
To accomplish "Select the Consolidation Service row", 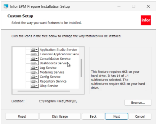I will click(55, 59).
